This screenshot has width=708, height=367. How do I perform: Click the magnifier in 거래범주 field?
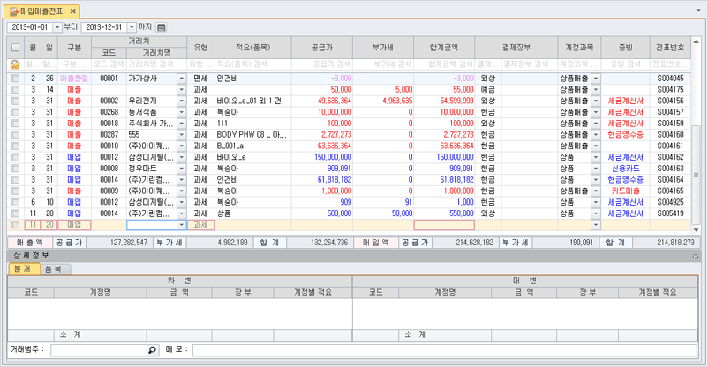pyautogui.click(x=153, y=350)
